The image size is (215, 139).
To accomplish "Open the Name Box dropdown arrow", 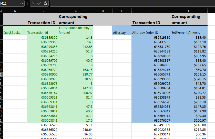I will coord(22,3).
